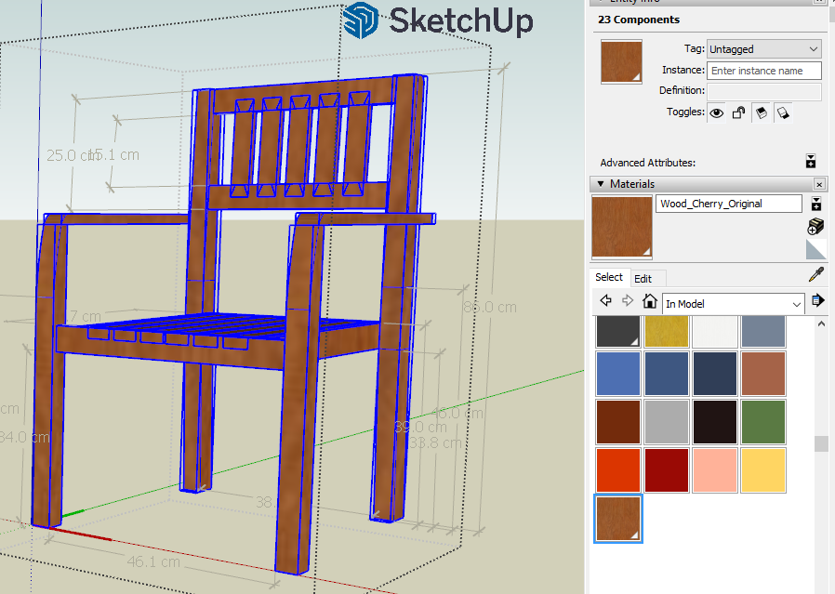This screenshot has height=594, width=835.
Task: Open the Details menu arrow icon
Action: point(817,301)
